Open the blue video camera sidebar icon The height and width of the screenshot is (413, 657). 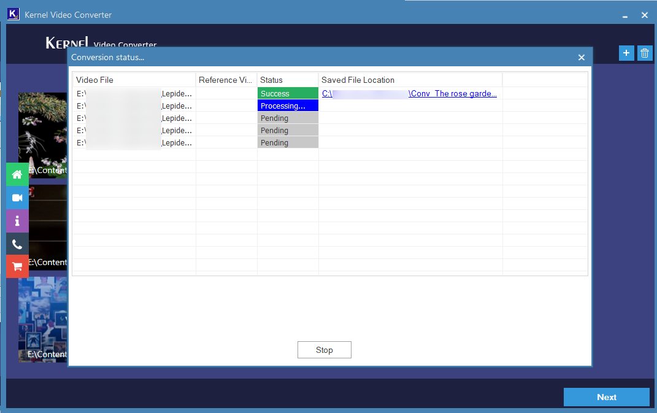click(x=17, y=198)
